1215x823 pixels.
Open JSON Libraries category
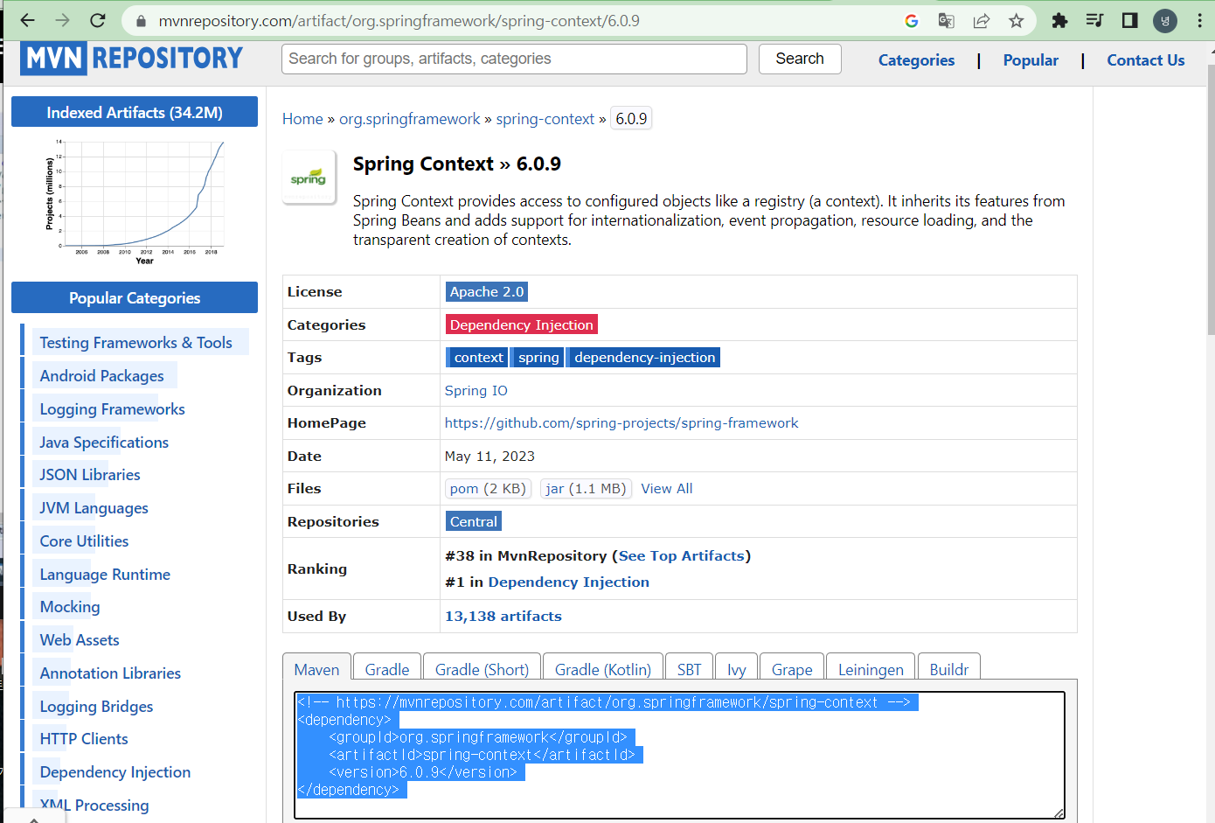coord(90,475)
